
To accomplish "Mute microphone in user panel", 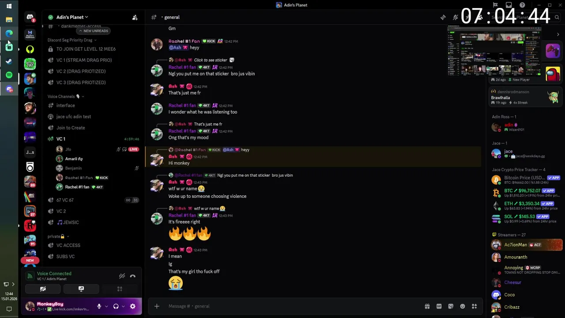I will click(99, 306).
